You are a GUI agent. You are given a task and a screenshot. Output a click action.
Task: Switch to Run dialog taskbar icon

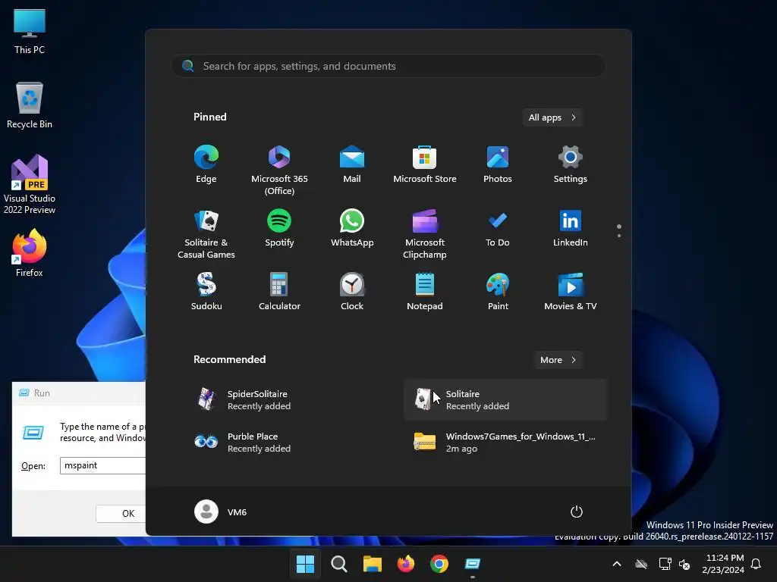(473, 564)
